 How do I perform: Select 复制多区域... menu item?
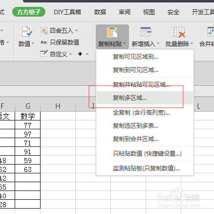click(145, 98)
